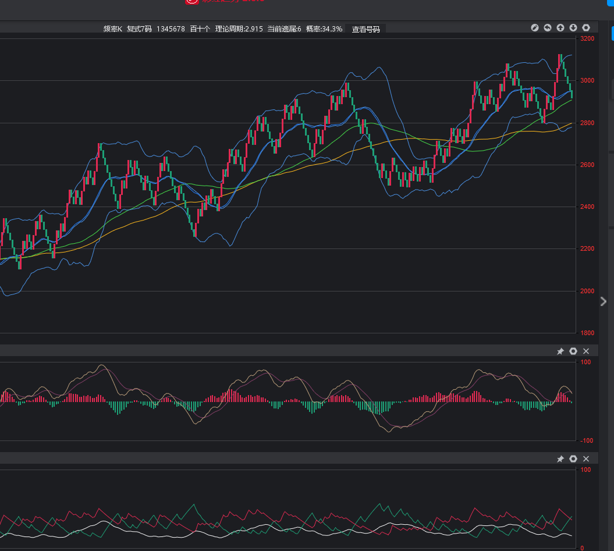
Task: Expand the right side panel chevron
Action: point(604,301)
